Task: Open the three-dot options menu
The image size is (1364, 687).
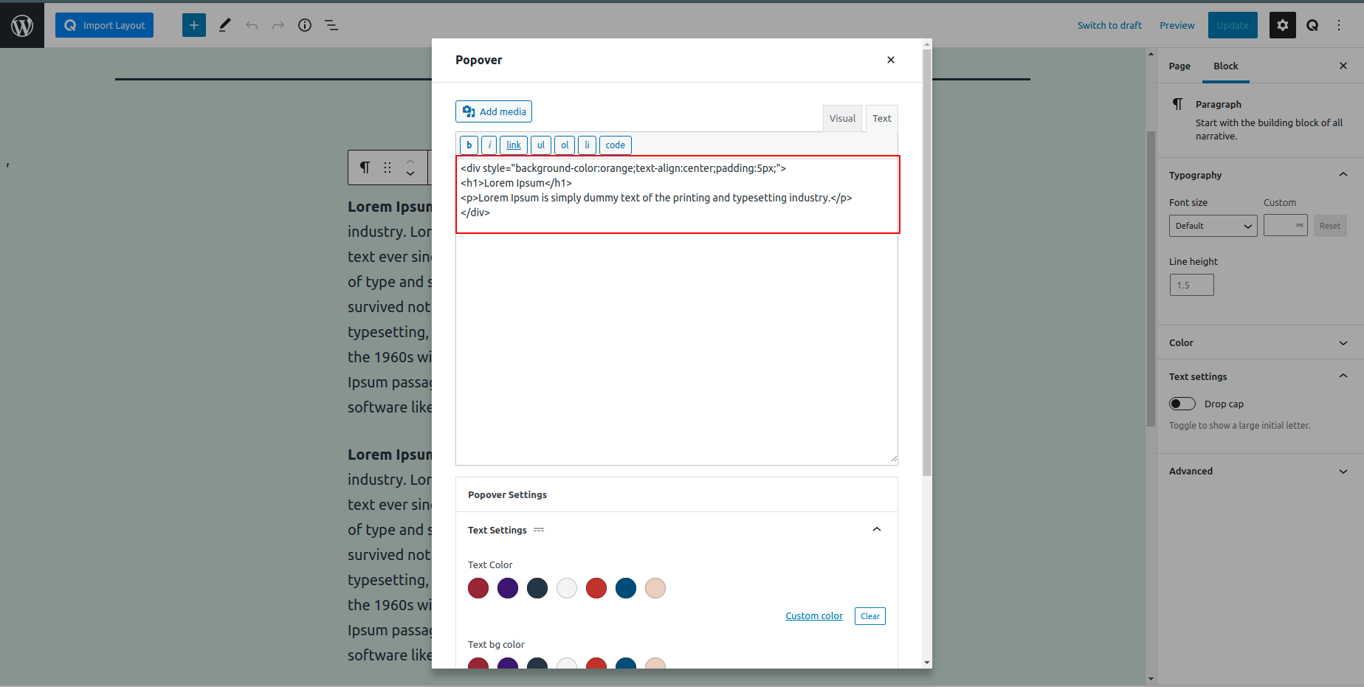Action: [1339, 25]
